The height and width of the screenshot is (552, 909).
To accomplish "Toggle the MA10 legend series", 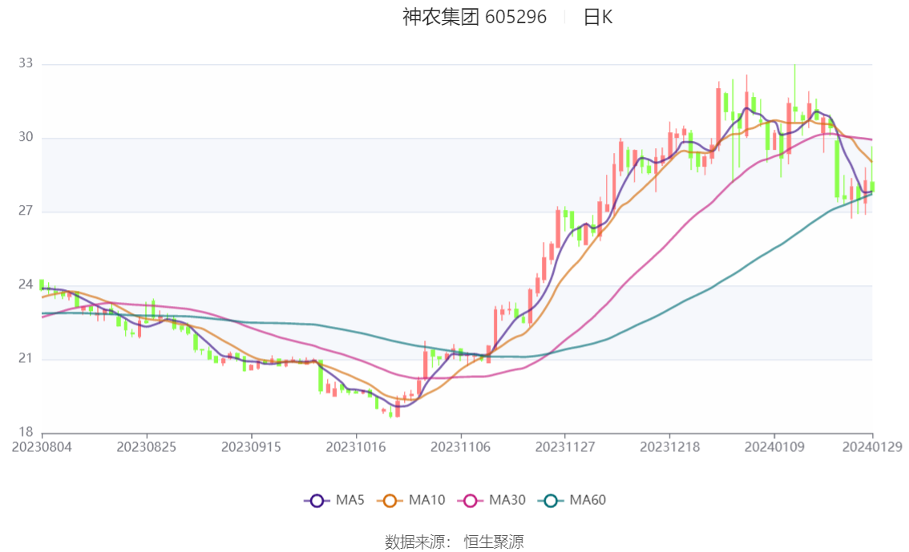I will pos(411,500).
